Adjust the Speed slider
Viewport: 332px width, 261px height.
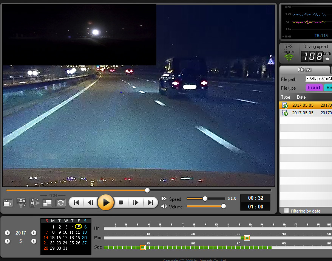click(x=205, y=199)
